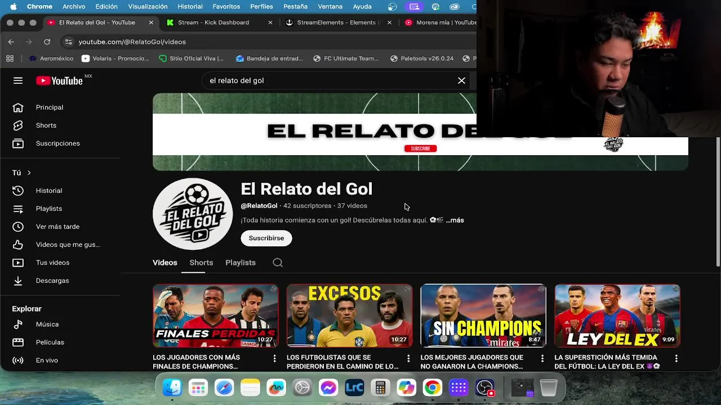Open the Visualización menu
The height and width of the screenshot is (405, 721).
click(148, 7)
